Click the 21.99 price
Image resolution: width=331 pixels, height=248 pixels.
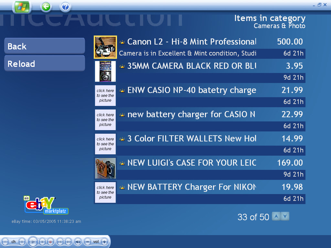click(x=292, y=90)
